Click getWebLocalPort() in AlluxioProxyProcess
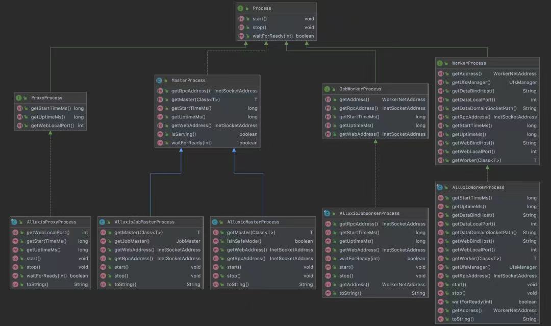The height and width of the screenshot is (326, 551). (48, 233)
